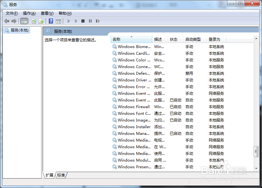This screenshot has height=188, width=262.
Task: Click the Start service play icon
Action: point(69,21)
